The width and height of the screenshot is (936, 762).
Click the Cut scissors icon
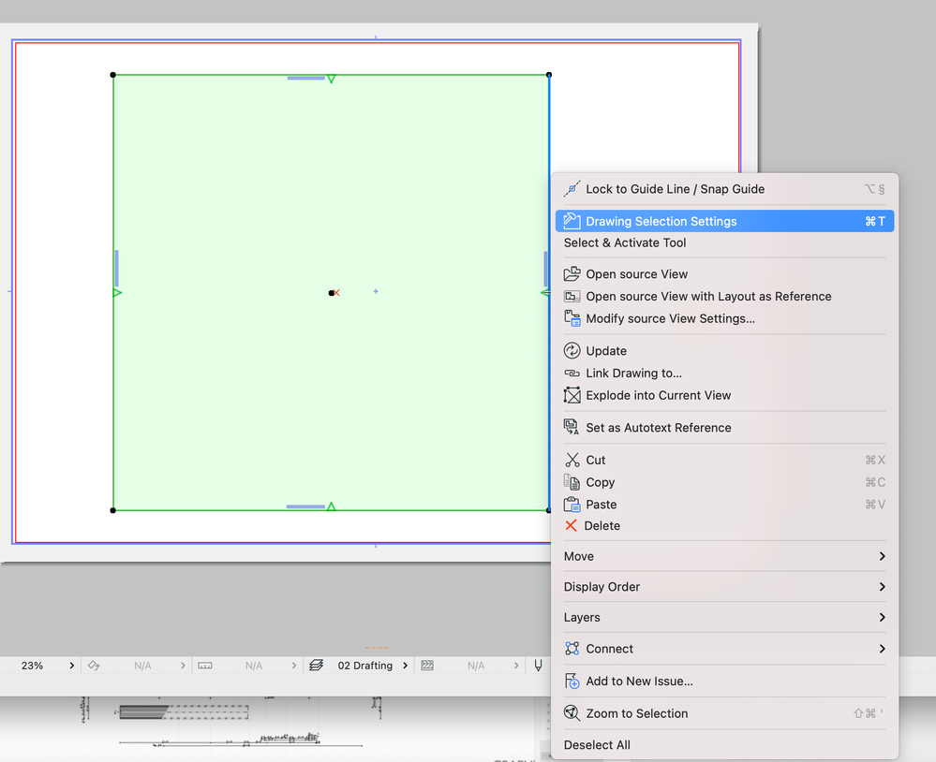click(x=572, y=460)
